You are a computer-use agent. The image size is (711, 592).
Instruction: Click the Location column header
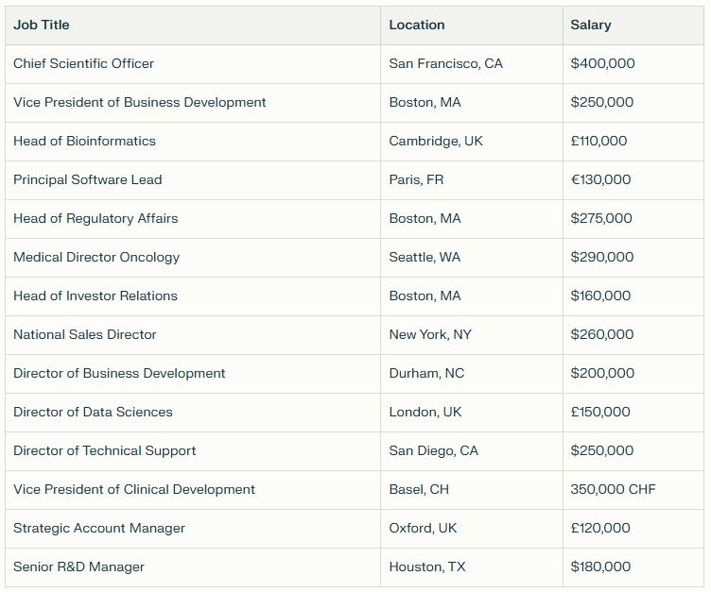pyautogui.click(x=417, y=25)
